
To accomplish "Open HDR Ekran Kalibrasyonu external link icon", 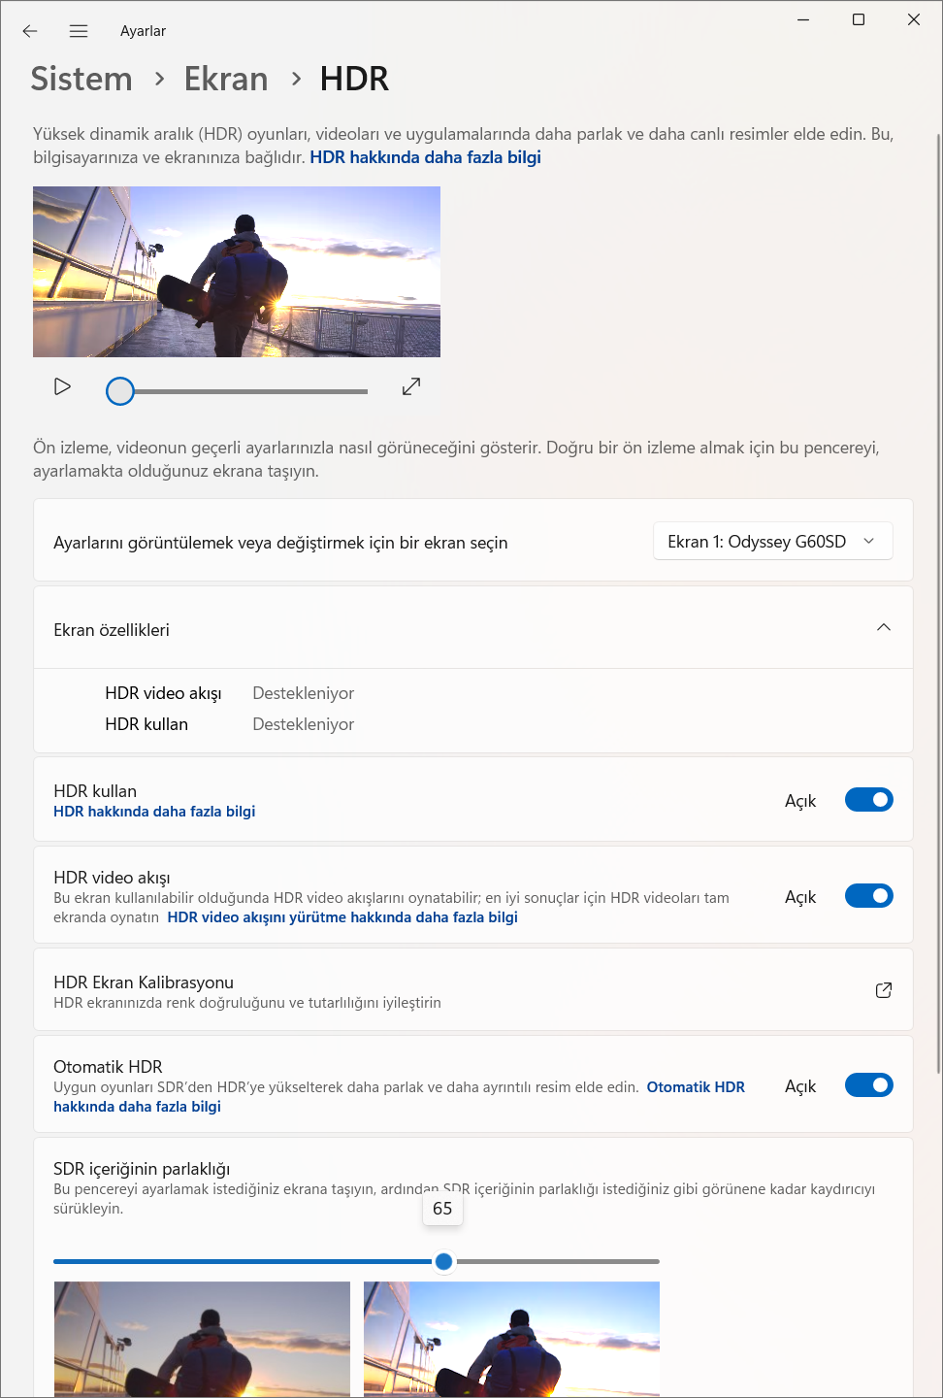I will coord(883,990).
